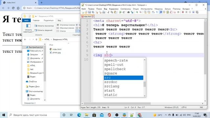The height and width of the screenshot is (118, 210).
Task: Click the UTF-8 encoding in status bar
Action: [184, 107]
